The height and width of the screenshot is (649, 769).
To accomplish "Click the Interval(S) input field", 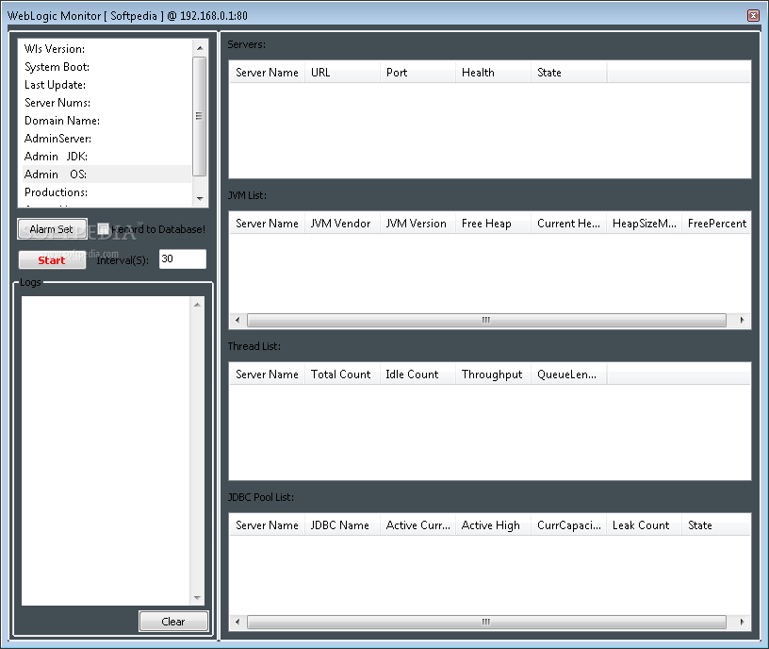I will [183, 258].
